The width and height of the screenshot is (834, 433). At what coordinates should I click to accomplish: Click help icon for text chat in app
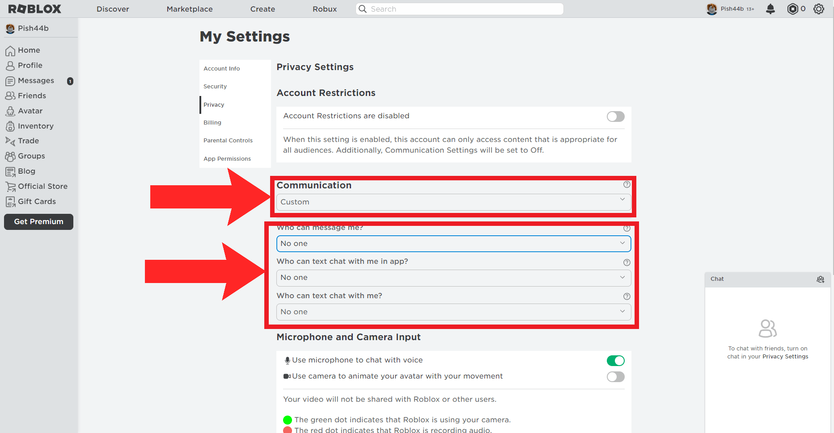(x=627, y=262)
